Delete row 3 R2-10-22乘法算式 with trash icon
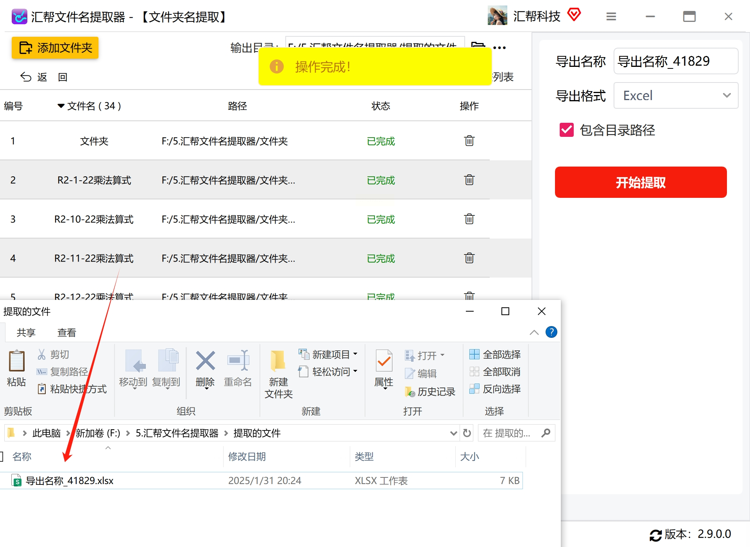The height and width of the screenshot is (547, 750). [x=469, y=219]
